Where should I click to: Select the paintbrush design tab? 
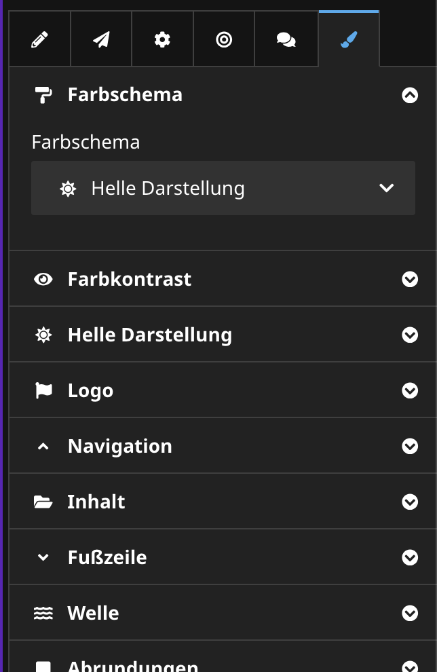[348, 40]
